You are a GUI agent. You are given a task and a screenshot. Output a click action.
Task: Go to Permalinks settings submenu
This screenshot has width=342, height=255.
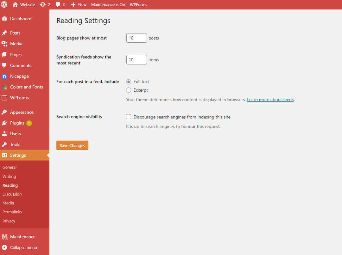tap(12, 212)
